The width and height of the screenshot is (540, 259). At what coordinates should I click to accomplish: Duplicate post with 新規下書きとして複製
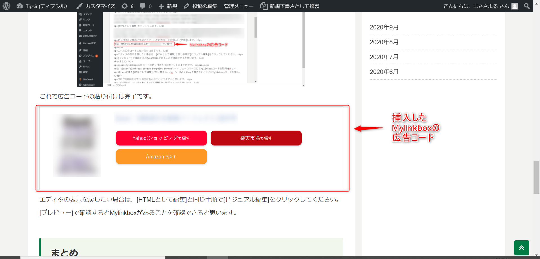point(290,6)
